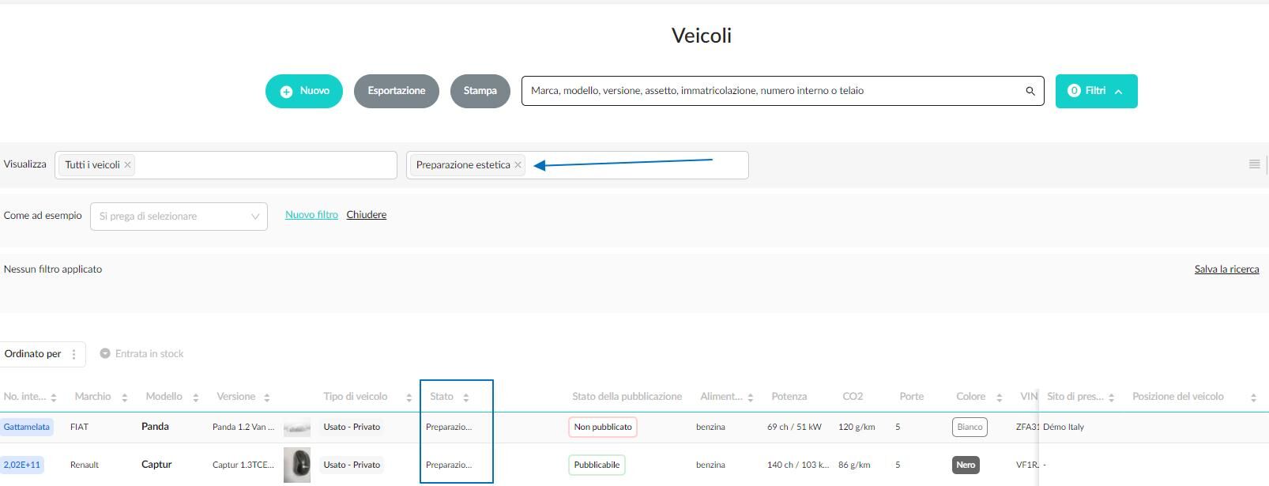
Task: Open the 'Ordinato per' selector
Action: tap(32, 354)
